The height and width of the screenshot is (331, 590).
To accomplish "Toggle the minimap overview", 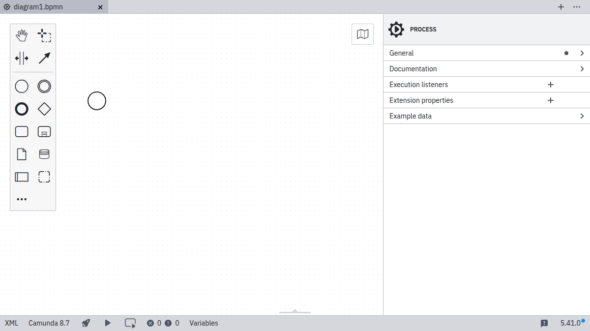I will click(x=362, y=34).
